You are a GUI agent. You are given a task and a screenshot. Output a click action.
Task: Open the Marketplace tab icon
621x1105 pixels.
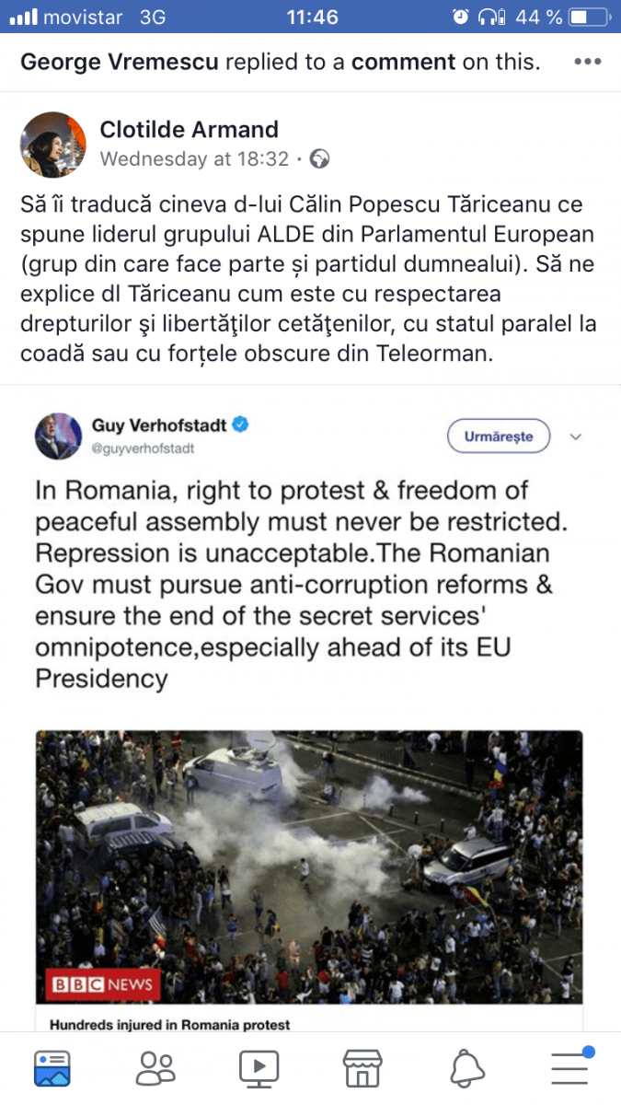click(x=362, y=1068)
